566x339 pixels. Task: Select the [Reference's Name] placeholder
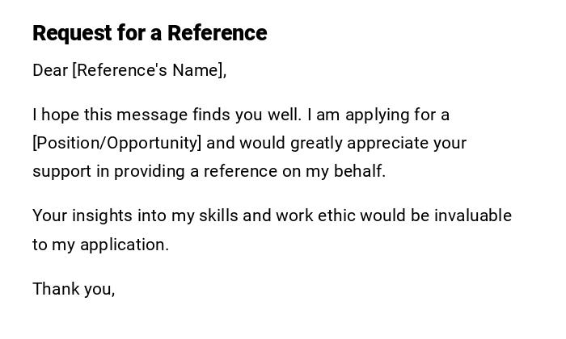[149, 70]
